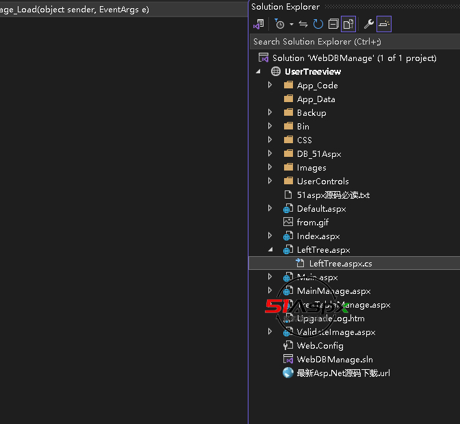Viewport: 460px width, 424px height.
Task: Expand the Index.aspx node
Action: pyautogui.click(x=270, y=236)
